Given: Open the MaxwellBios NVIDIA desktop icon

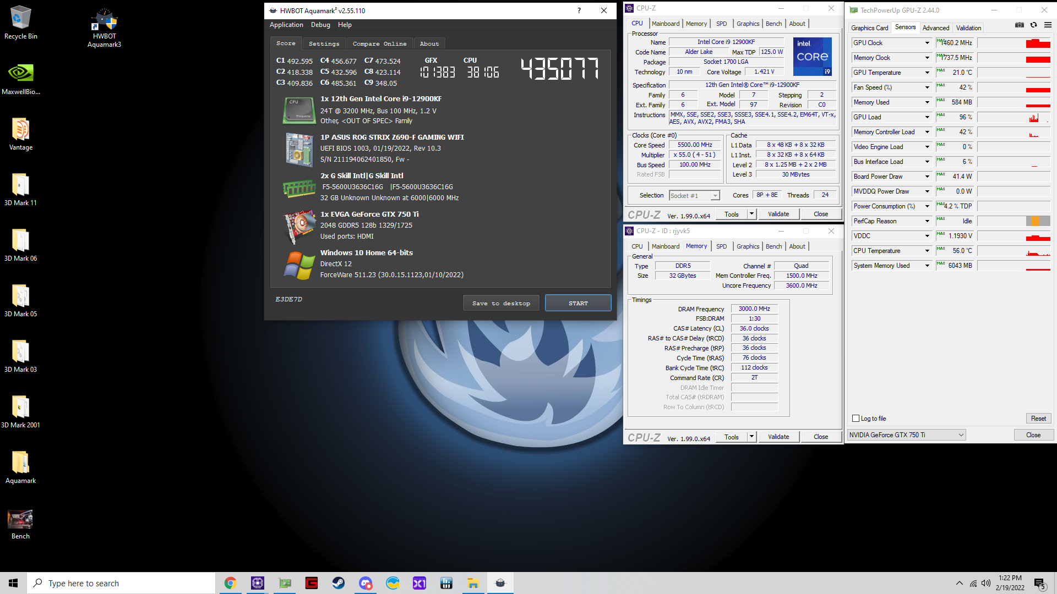Looking at the screenshot, I should (x=20, y=79).
